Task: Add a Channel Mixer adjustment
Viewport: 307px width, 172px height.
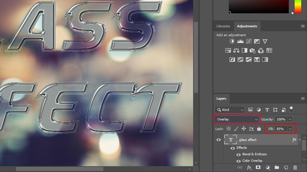Action: pos(261,51)
